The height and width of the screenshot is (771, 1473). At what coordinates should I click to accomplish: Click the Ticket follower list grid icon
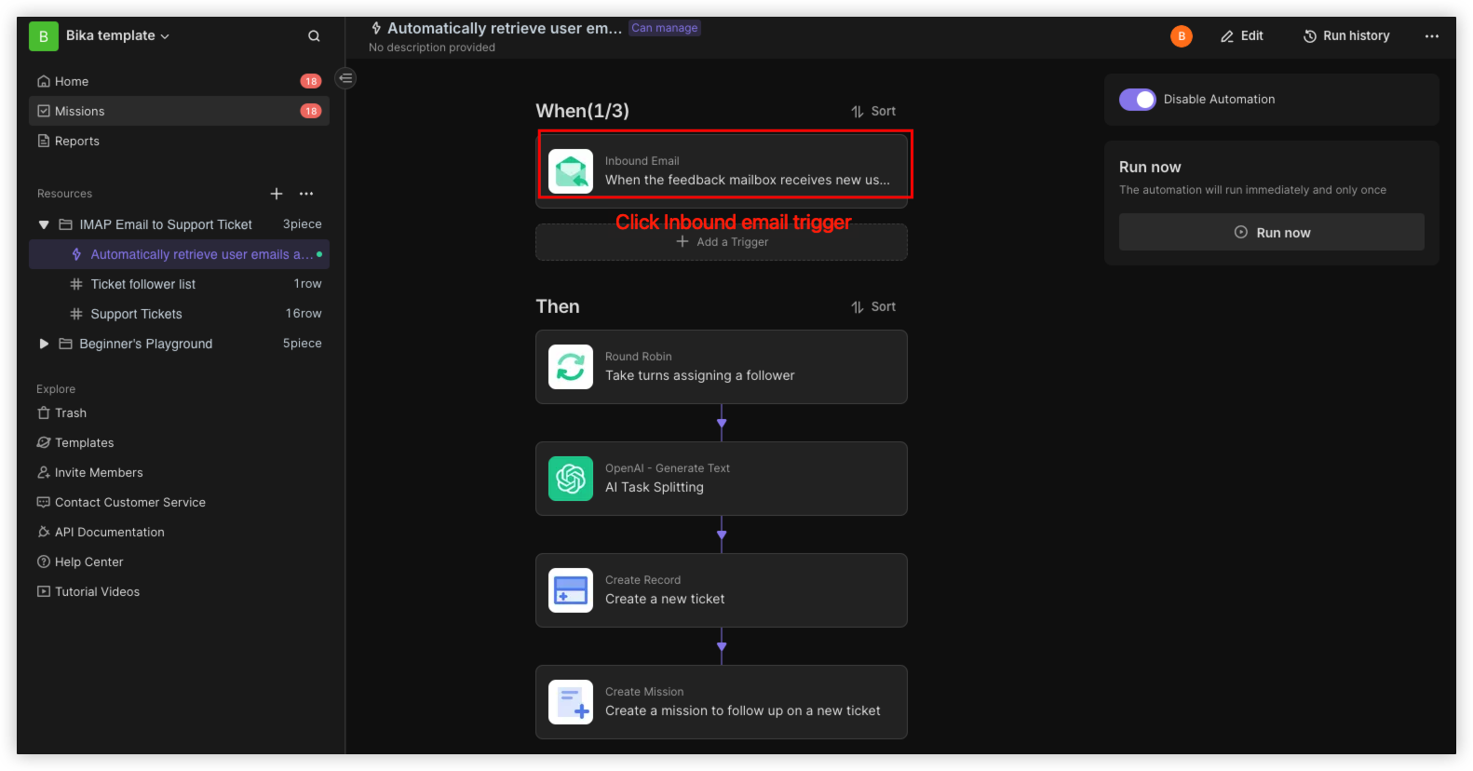[76, 284]
